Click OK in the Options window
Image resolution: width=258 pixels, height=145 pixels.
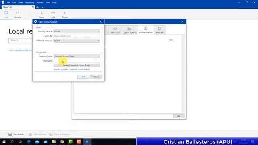click(x=179, y=116)
